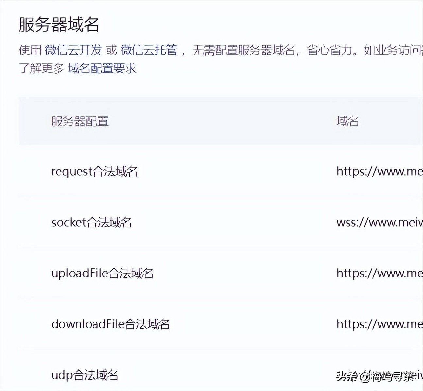This screenshot has width=423, height=391.
Task: Select the 域名 column header
Action: pyautogui.click(x=347, y=121)
